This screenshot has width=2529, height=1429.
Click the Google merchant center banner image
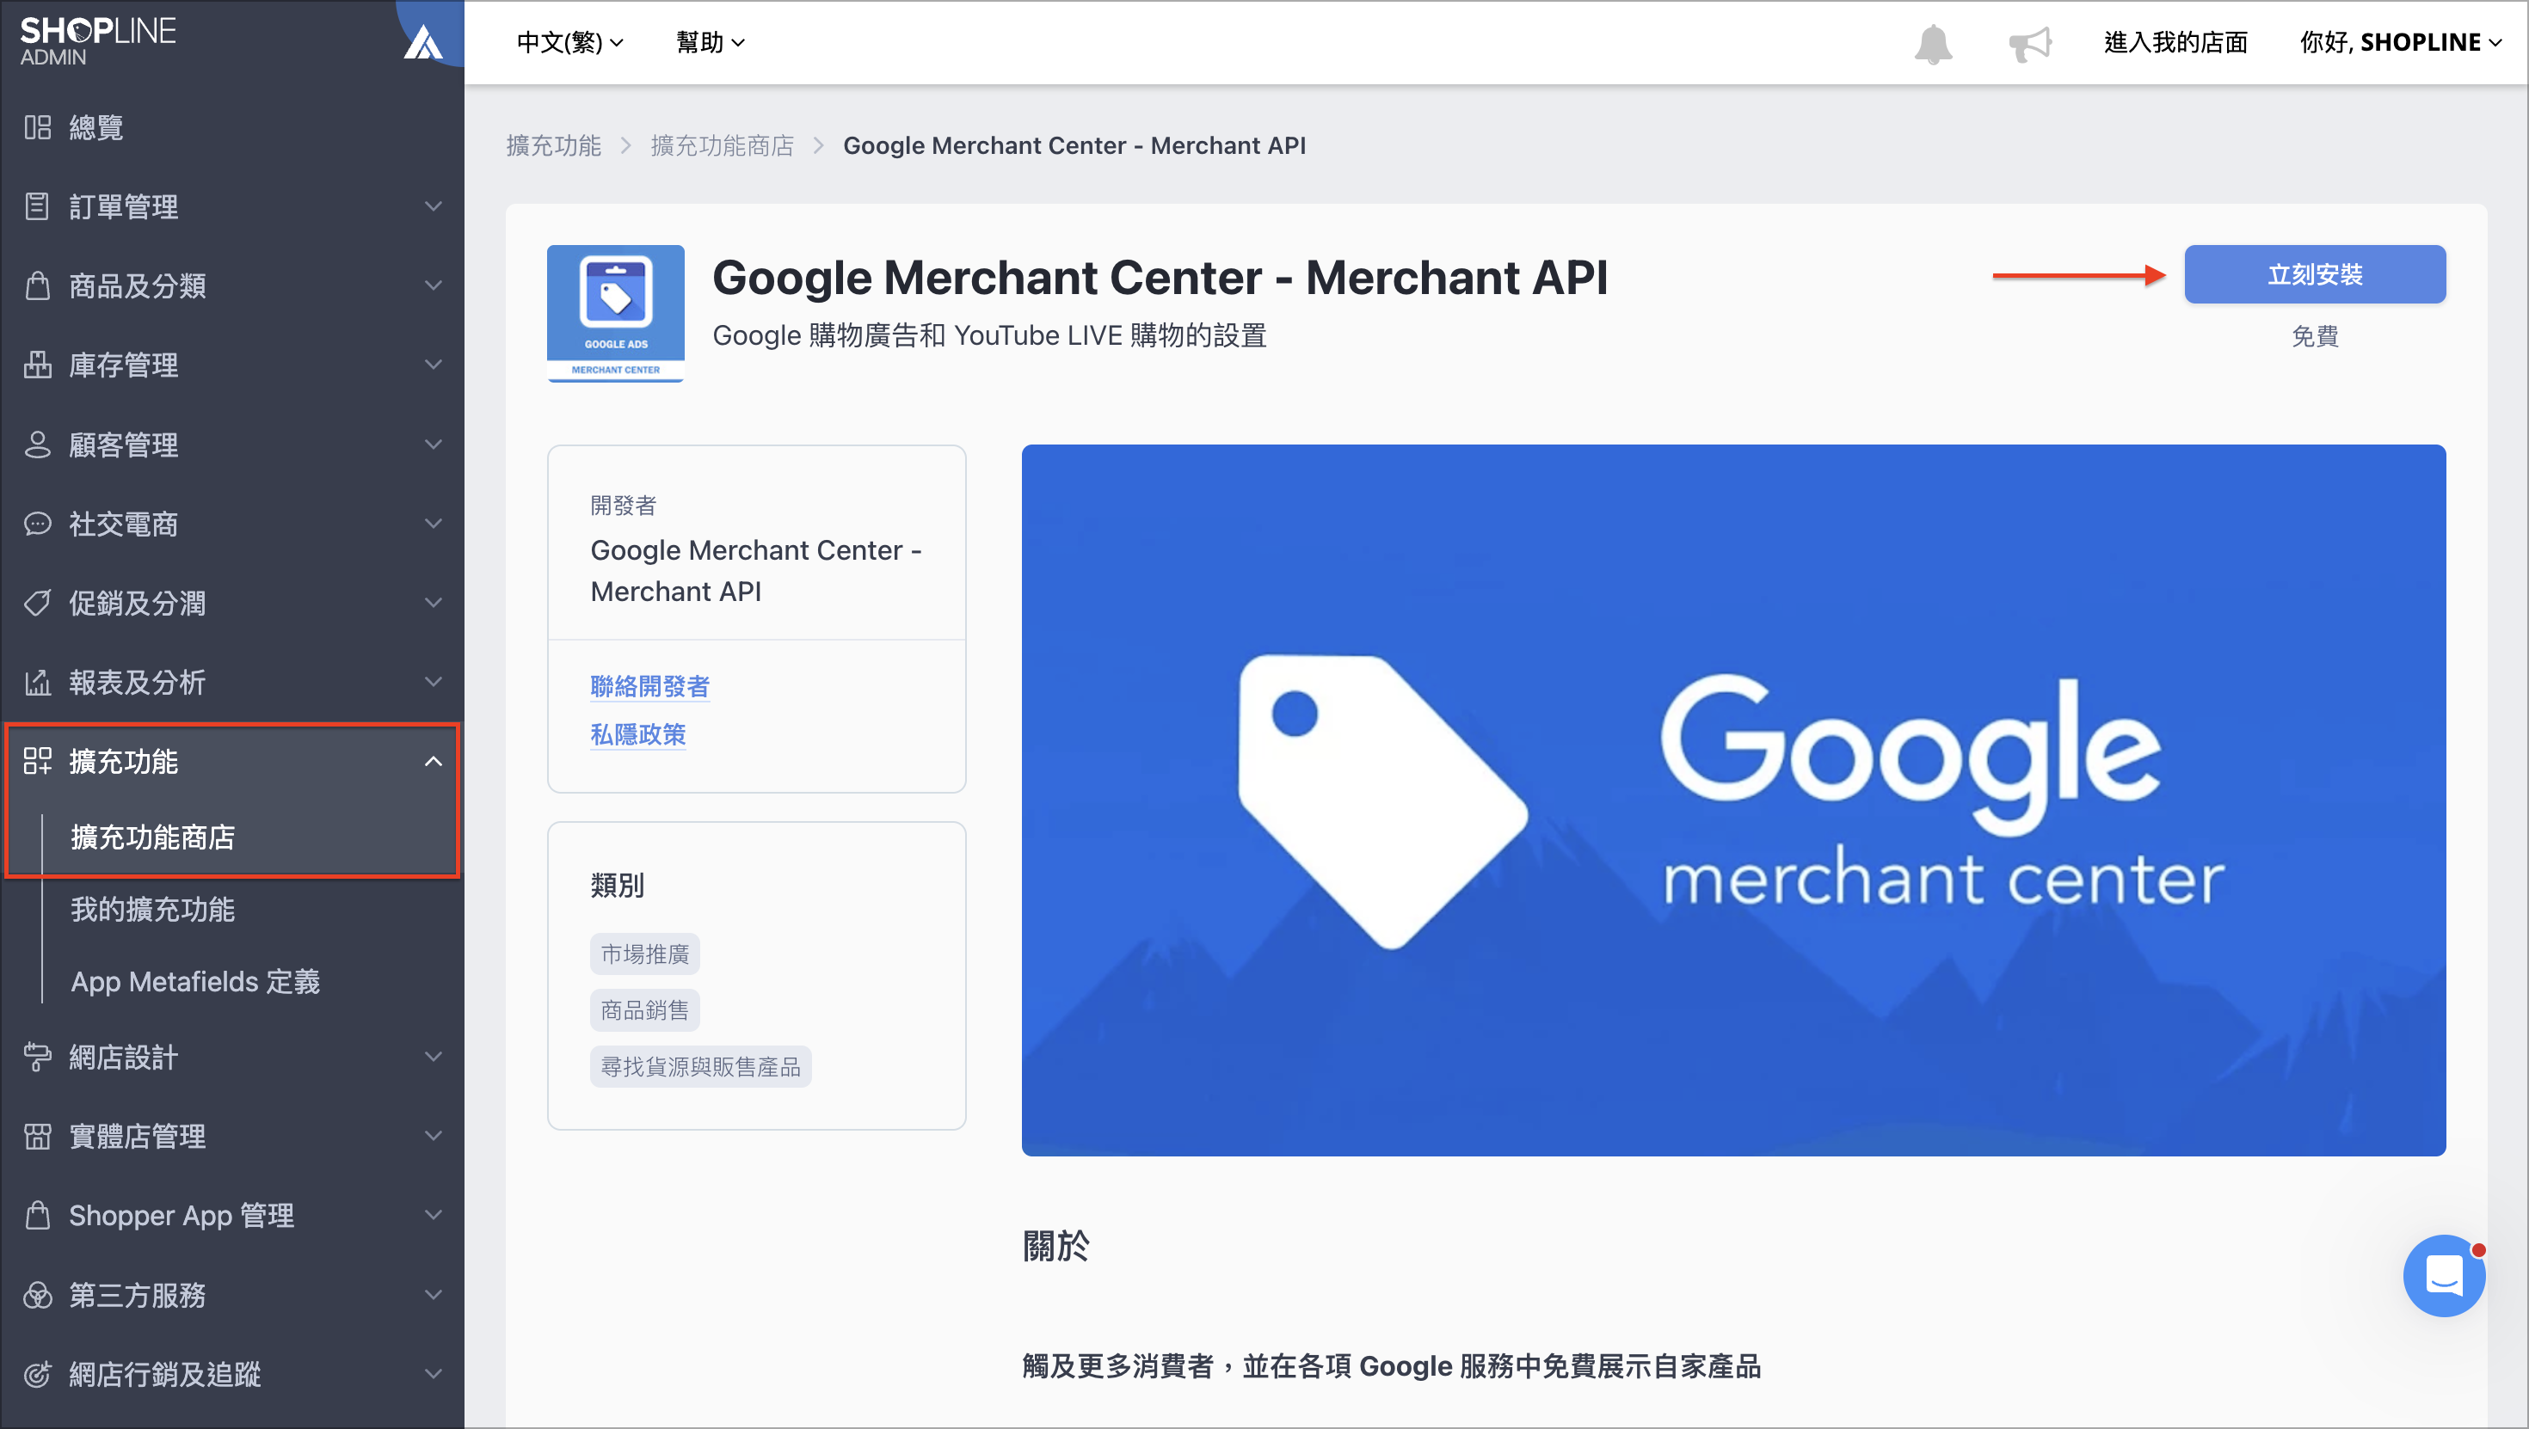point(1732,800)
